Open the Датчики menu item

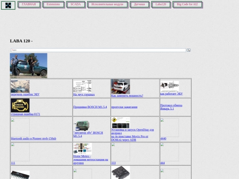coord(139,4)
